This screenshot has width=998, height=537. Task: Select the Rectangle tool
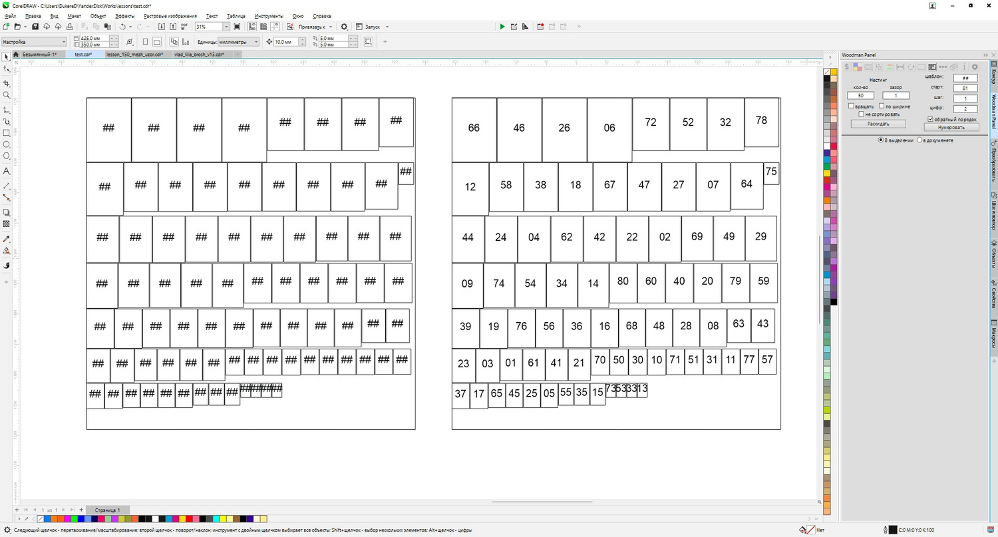pyautogui.click(x=7, y=132)
